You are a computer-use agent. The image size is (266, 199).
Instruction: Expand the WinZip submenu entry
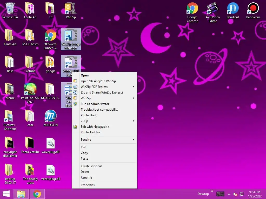point(104,98)
